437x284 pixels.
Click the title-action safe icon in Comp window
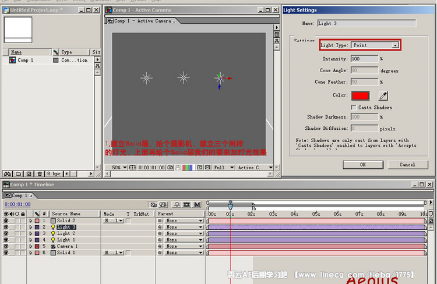pyautogui.click(x=132, y=168)
